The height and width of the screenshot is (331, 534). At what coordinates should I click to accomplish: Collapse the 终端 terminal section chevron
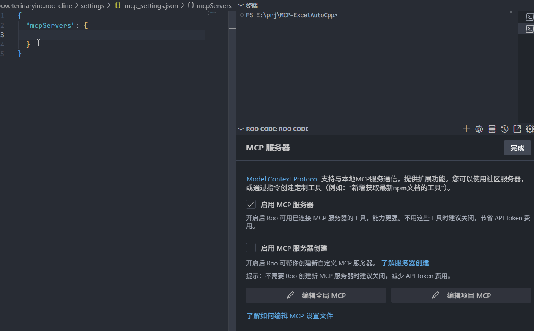tap(241, 5)
